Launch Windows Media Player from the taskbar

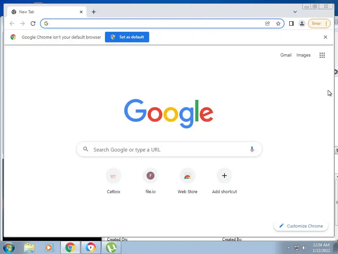(50, 247)
